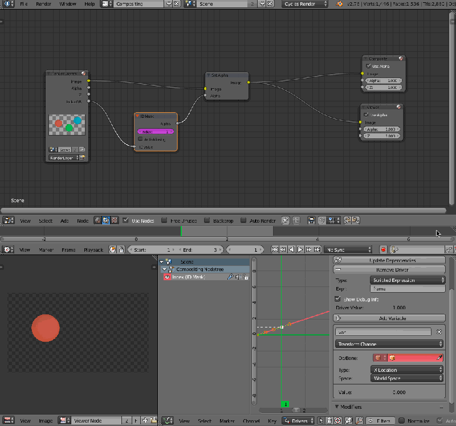456x426 pixels.
Task: Collapse the Scene tree row
Action: (162, 262)
